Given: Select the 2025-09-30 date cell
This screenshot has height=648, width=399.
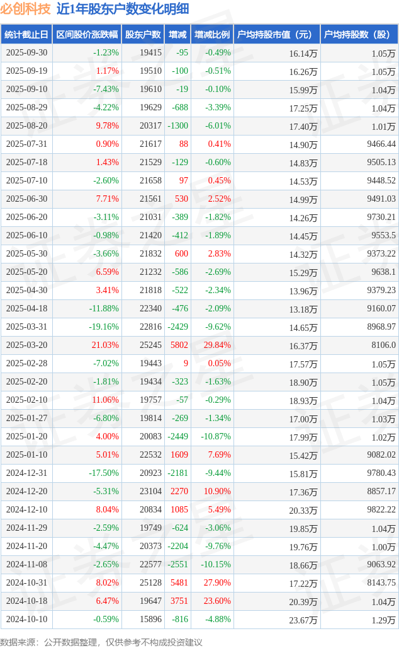Looking at the screenshot, I should point(26,53).
